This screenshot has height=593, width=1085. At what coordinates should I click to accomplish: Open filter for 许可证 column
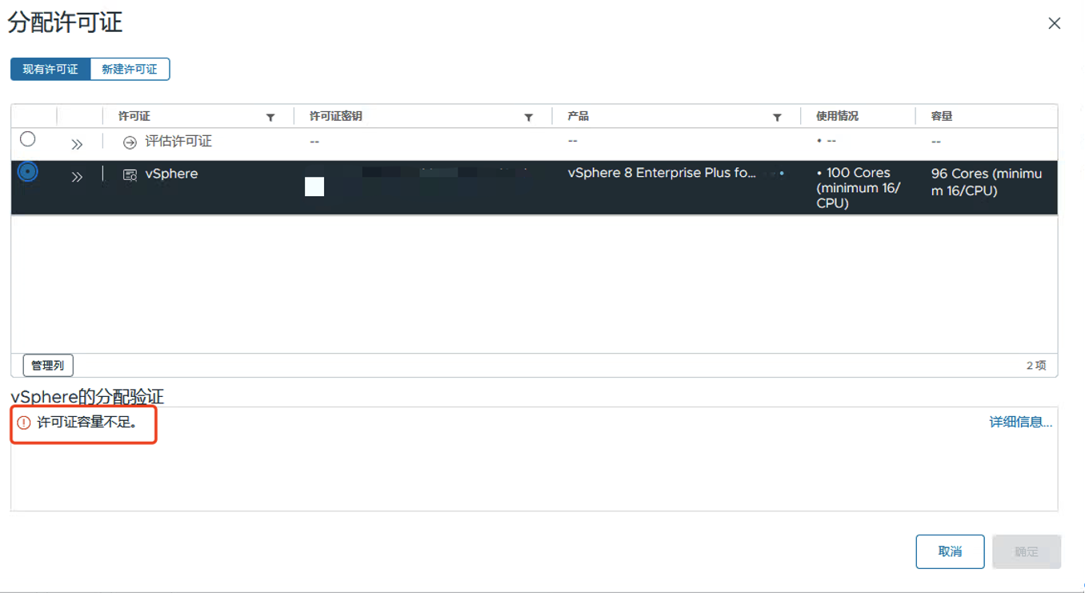click(270, 118)
